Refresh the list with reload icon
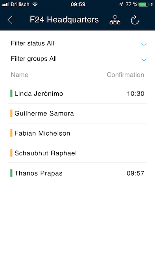The width and height of the screenshot is (155, 276). click(x=135, y=20)
